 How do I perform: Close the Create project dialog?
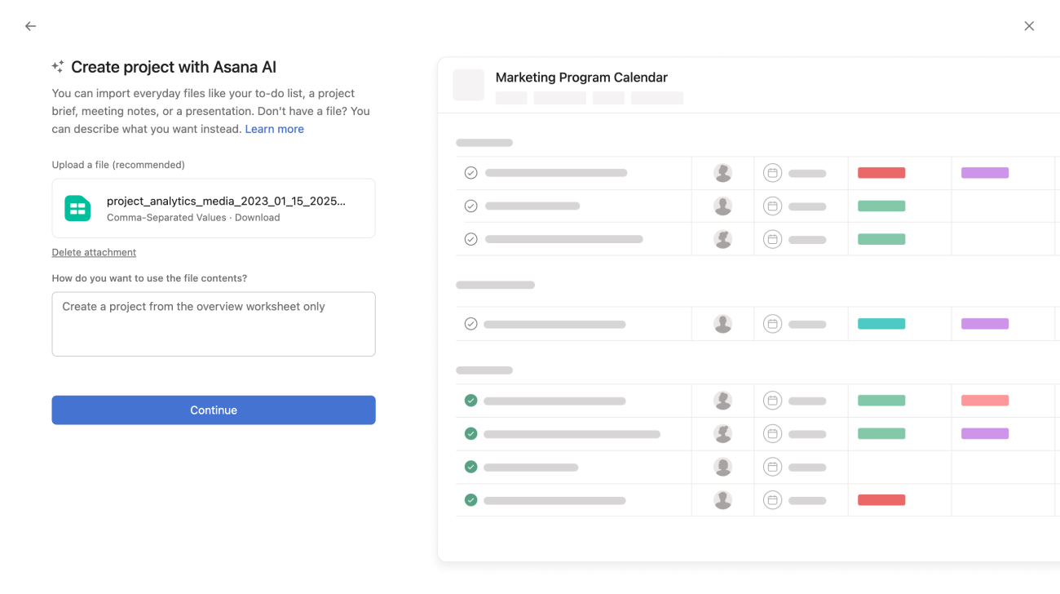pos(1029,26)
